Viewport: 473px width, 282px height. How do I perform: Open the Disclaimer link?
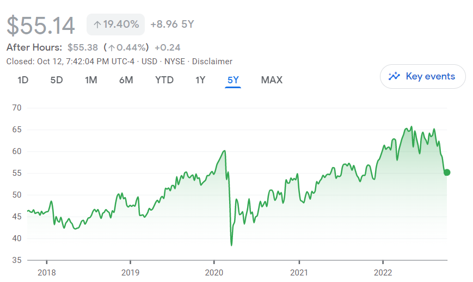[212, 62]
